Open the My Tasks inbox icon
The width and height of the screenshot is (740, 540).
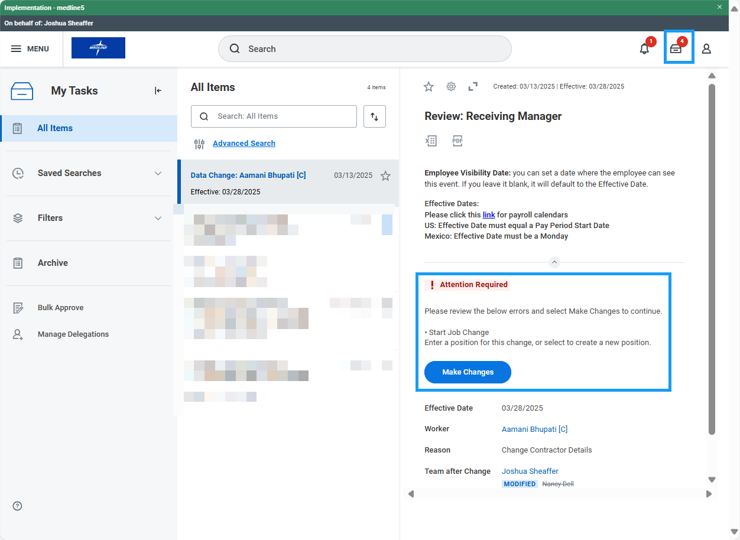pyautogui.click(x=676, y=49)
